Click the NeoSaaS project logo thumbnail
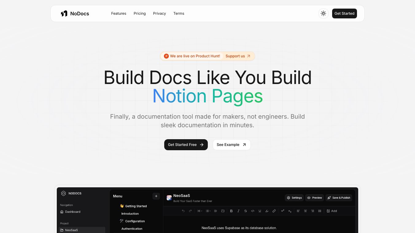 [169, 198]
